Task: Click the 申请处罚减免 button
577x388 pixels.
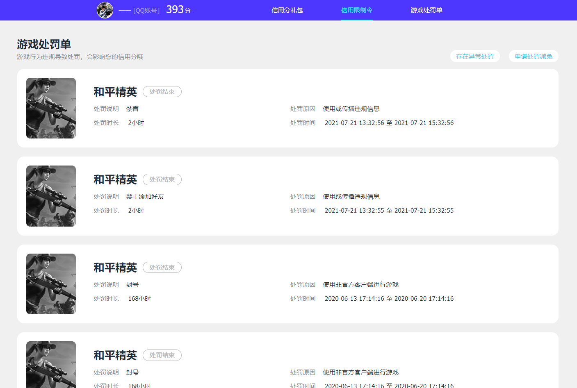Action: pos(534,57)
